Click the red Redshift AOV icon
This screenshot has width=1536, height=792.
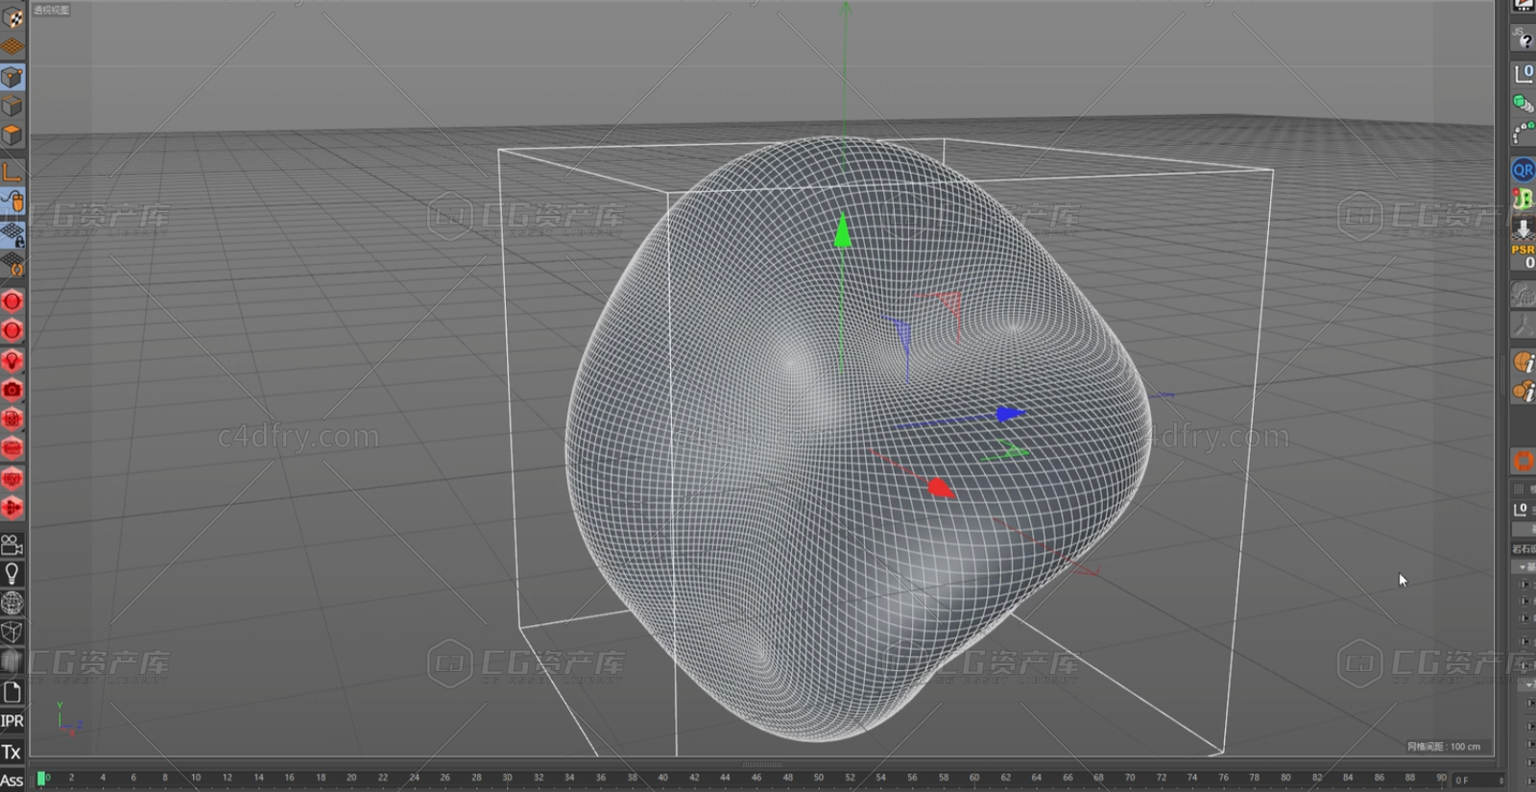12,448
